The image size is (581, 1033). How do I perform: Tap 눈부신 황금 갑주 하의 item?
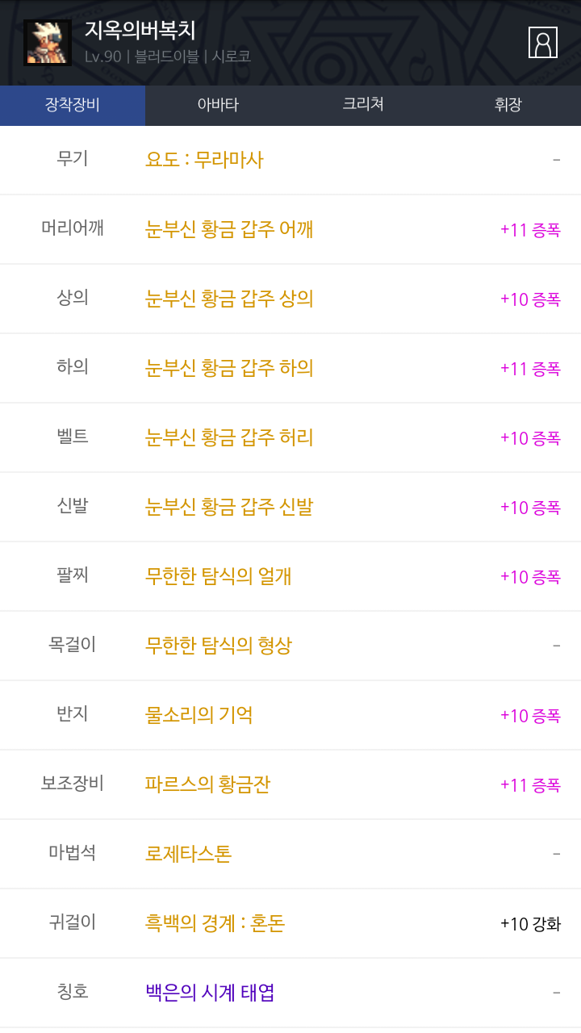(229, 368)
